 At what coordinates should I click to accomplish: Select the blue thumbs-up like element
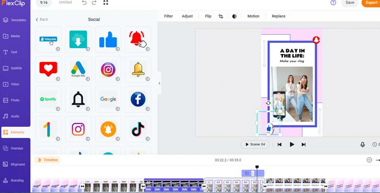click(108, 39)
